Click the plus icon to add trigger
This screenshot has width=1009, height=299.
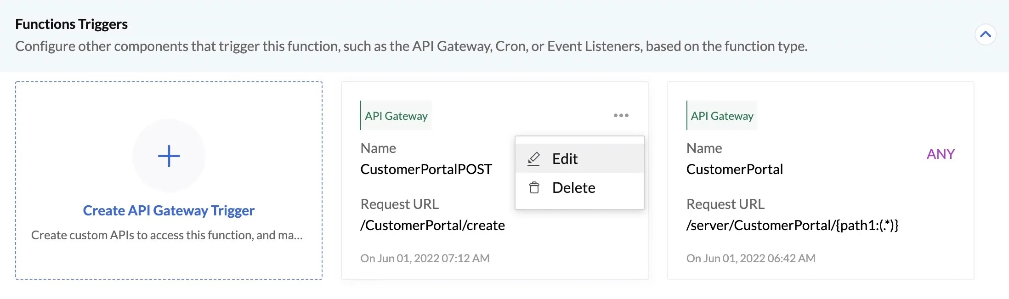pyautogui.click(x=169, y=156)
